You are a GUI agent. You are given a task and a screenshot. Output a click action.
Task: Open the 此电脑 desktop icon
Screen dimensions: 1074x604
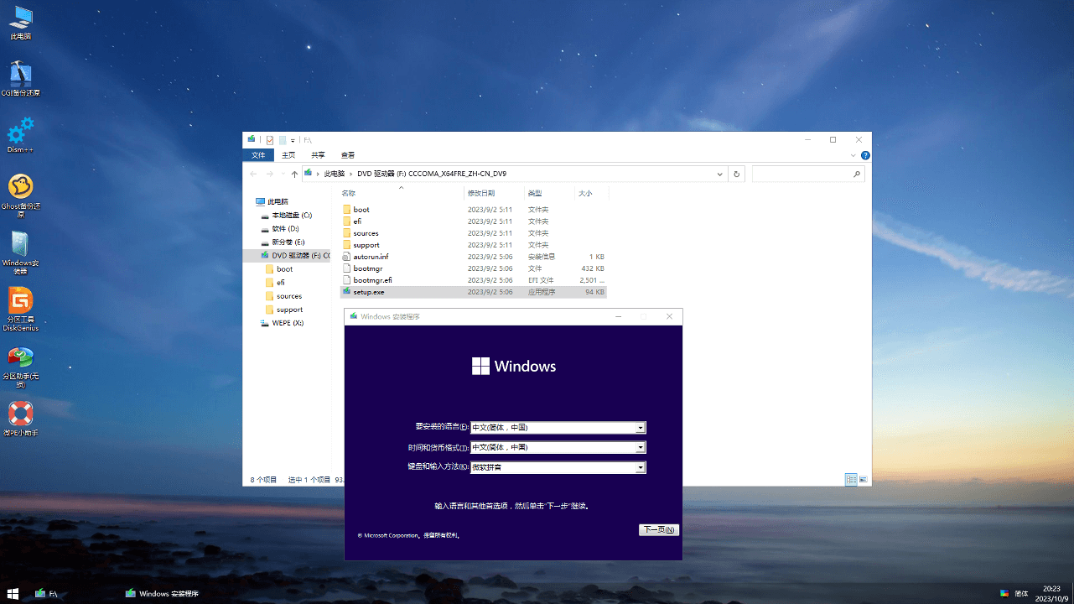[x=20, y=23]
